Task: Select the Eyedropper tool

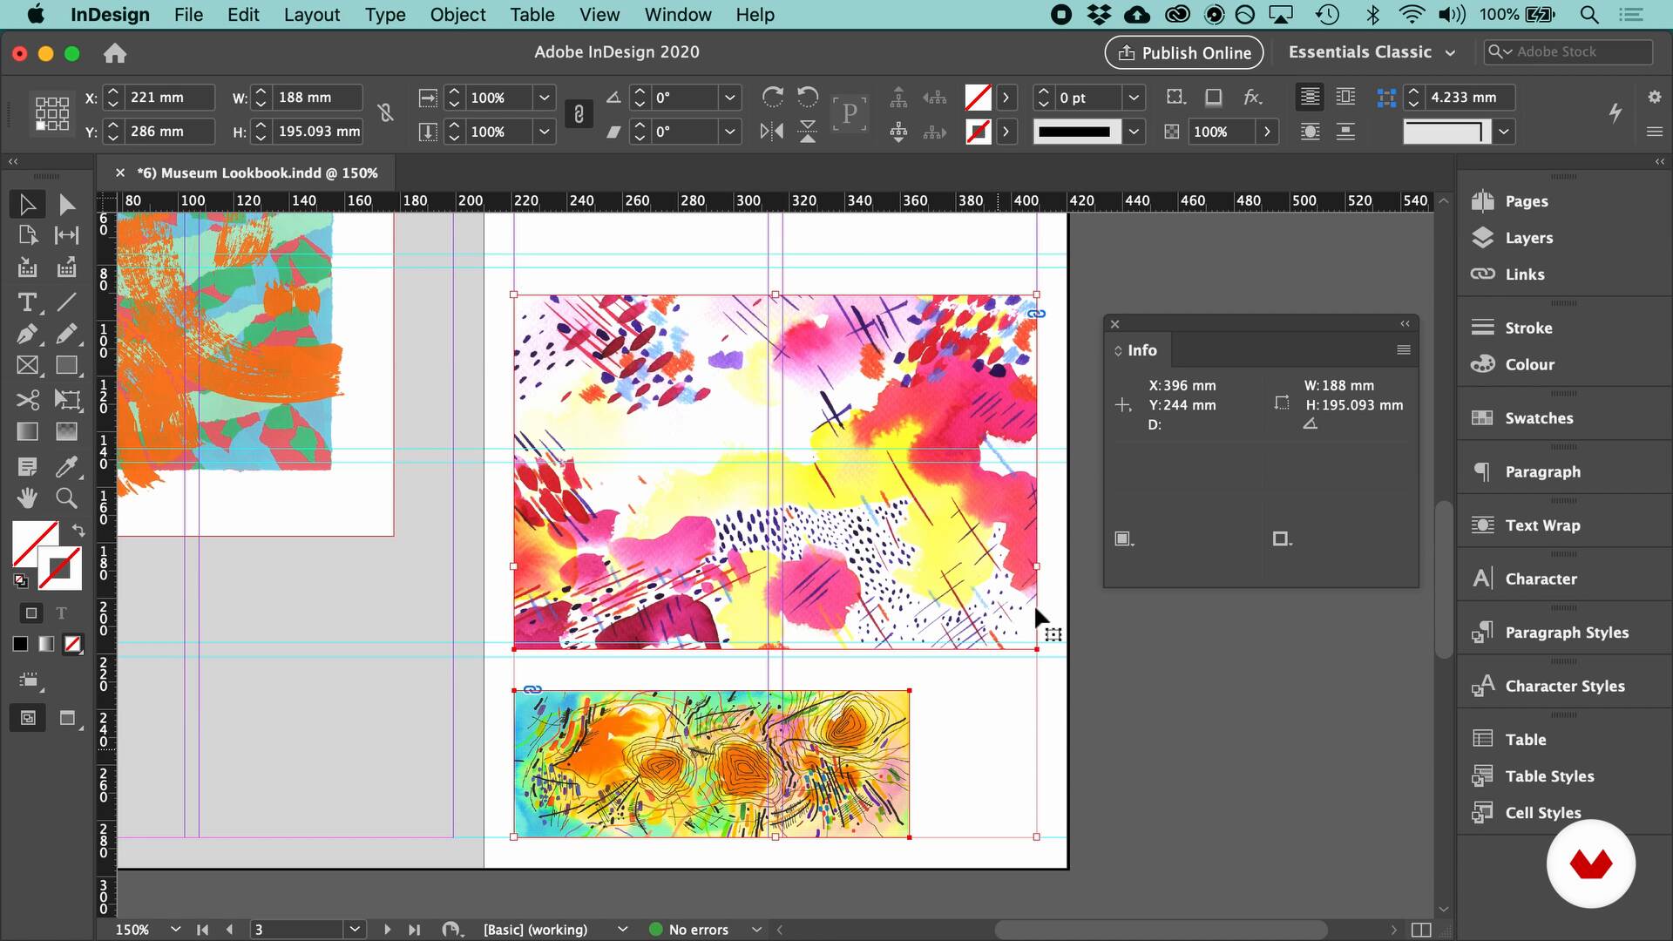Action: pyautogui.click(x=66, y=467)
